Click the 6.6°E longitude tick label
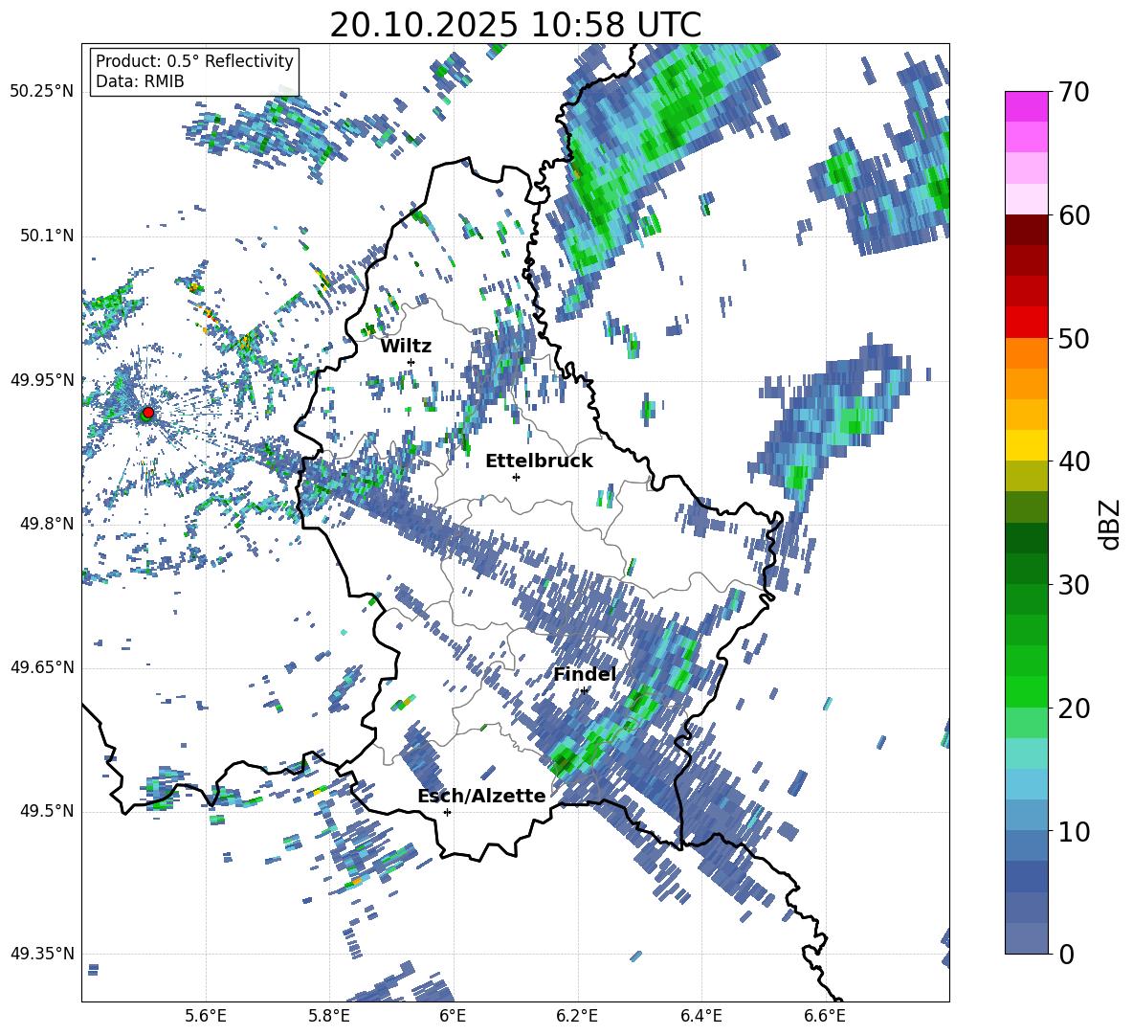The width and height of the screenshot is (1133, 1035). coord(825,1016)
